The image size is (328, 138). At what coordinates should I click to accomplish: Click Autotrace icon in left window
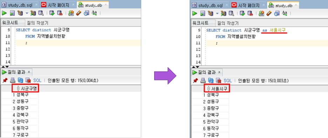click(x=33, y=13)
